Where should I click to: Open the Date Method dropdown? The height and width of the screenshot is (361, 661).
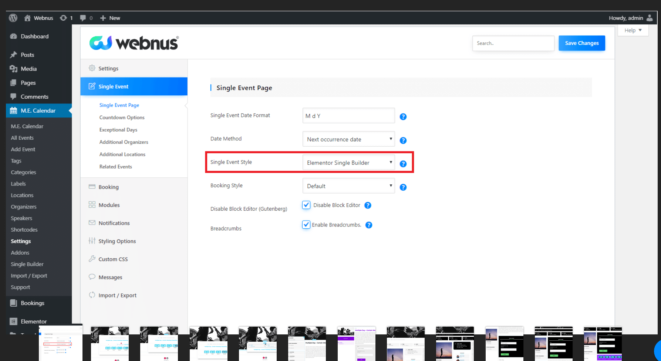point(348,139)
